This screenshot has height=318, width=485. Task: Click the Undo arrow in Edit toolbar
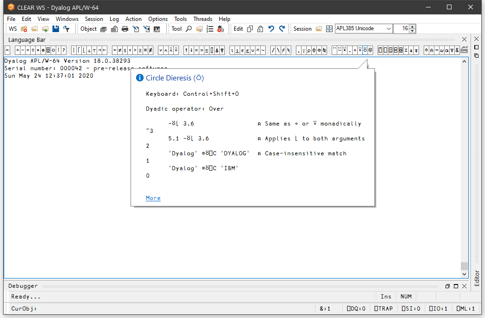271,29
